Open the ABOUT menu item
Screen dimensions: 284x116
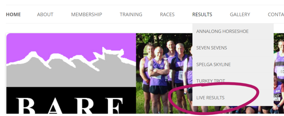[45, 14]
